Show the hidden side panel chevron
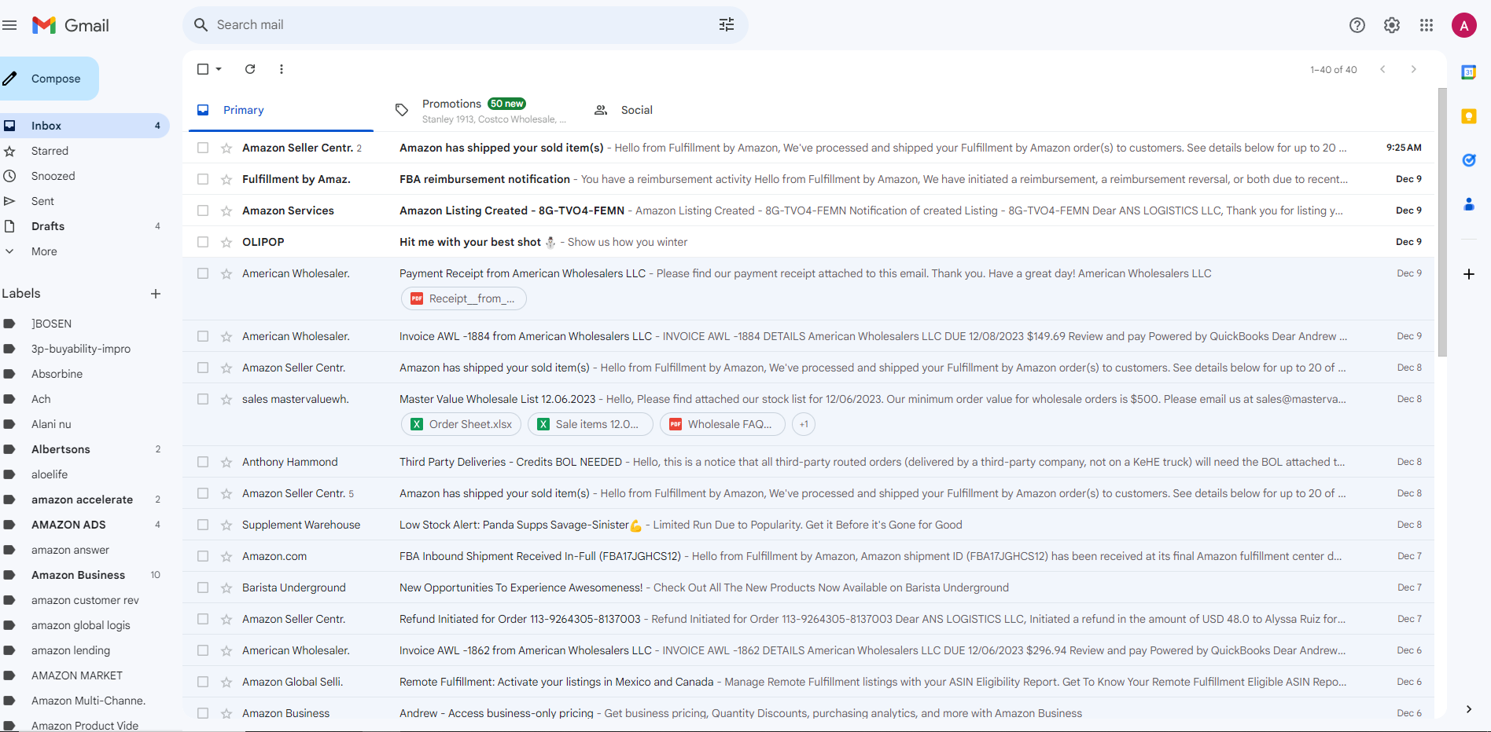The width and height of the screenshot is (1491, 732). tap(1468, 709)
